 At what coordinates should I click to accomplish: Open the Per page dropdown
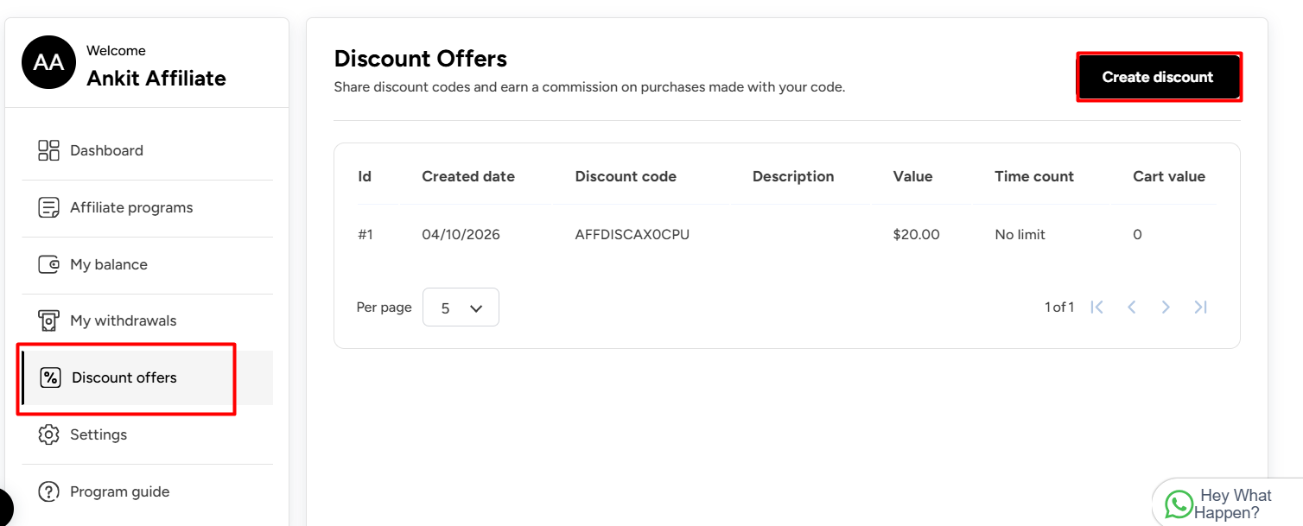(x=461, y=307)
